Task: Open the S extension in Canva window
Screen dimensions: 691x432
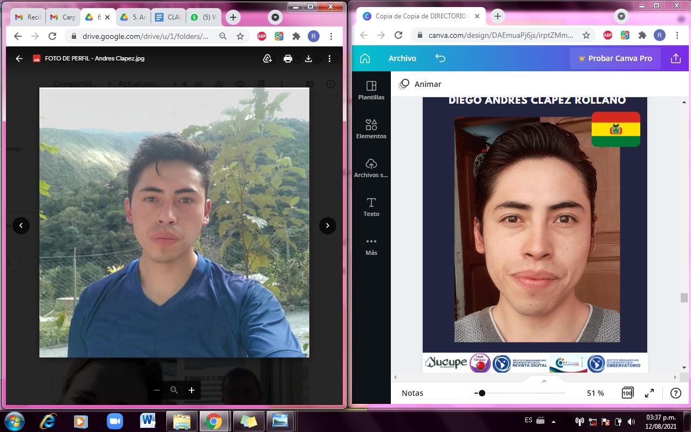Action: (x=625, y=35)
